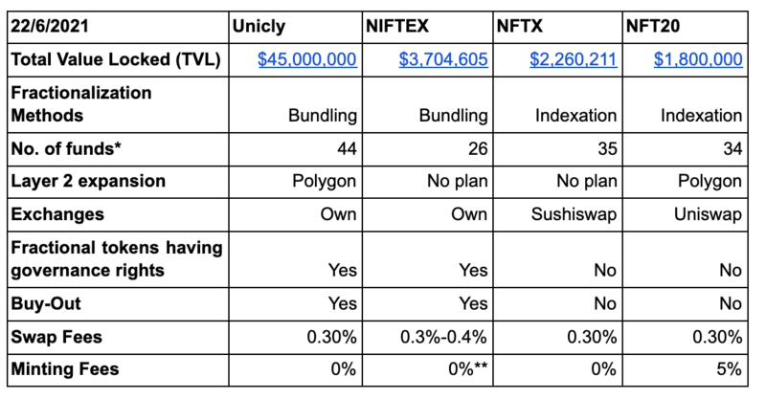
Task: Select the Unicly number of funds 44 cell
Action: pos(296,149)
